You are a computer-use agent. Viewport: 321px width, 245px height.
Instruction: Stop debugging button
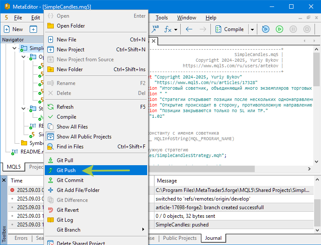[307, 29]
